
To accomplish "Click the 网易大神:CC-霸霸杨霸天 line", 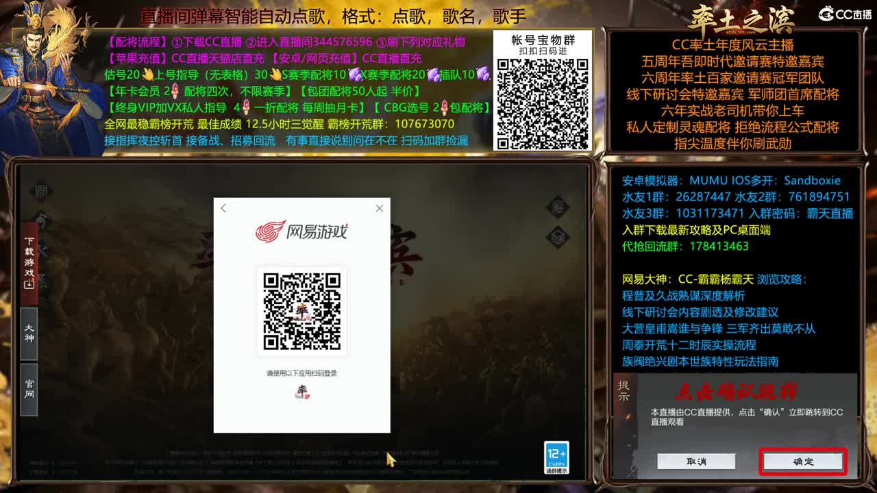I will (715, 279).
